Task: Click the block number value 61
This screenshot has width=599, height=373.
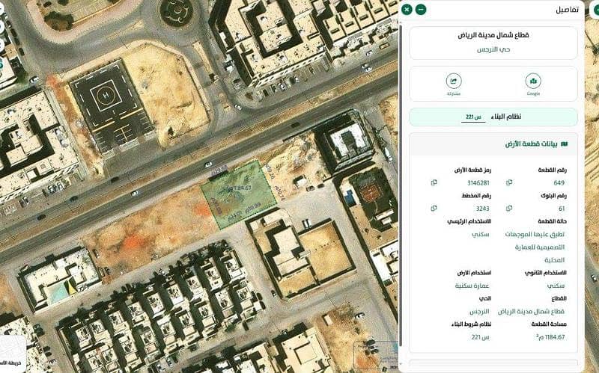Action: tap(562, 209)
